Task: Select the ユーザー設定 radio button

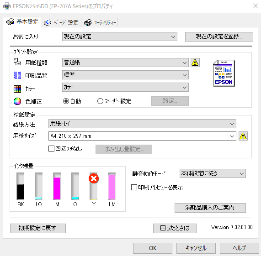Action: [x=100, y=101]
